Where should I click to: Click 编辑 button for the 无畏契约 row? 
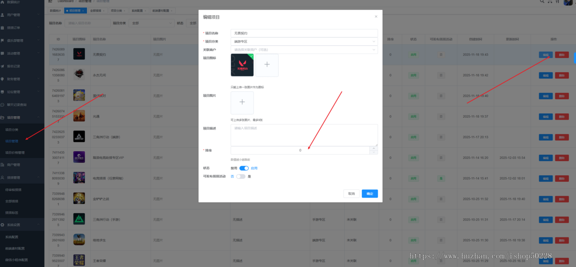point(546,55)
